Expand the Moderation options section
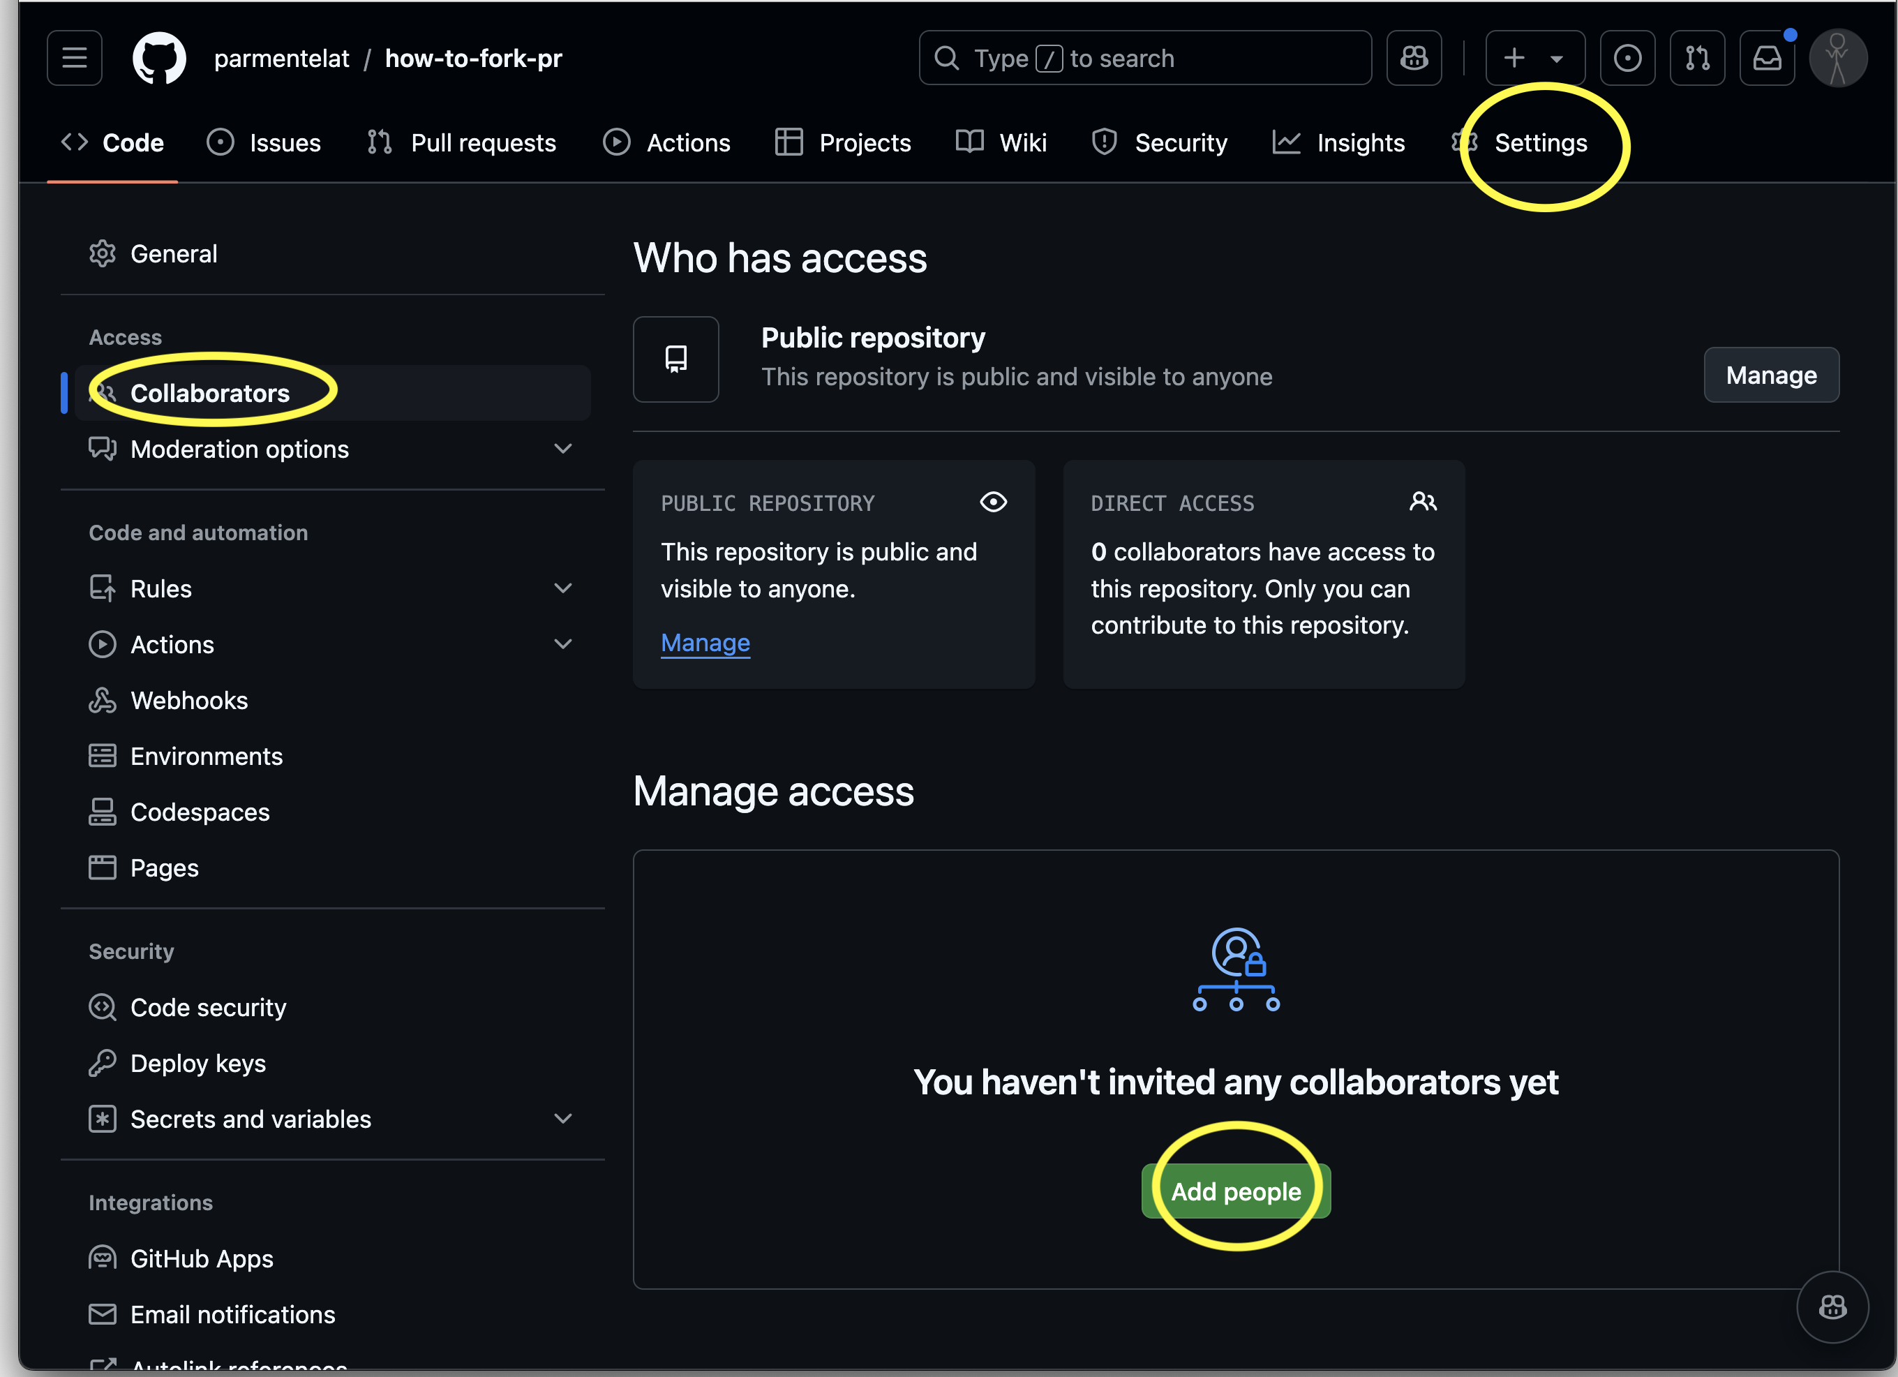The width and height of the screenshot is (1898, 1377). 563,449
